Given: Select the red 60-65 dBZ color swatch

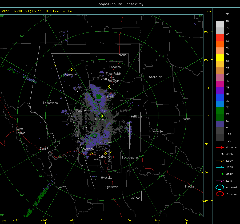Looking at the screenshot, I should coord(220,38).
